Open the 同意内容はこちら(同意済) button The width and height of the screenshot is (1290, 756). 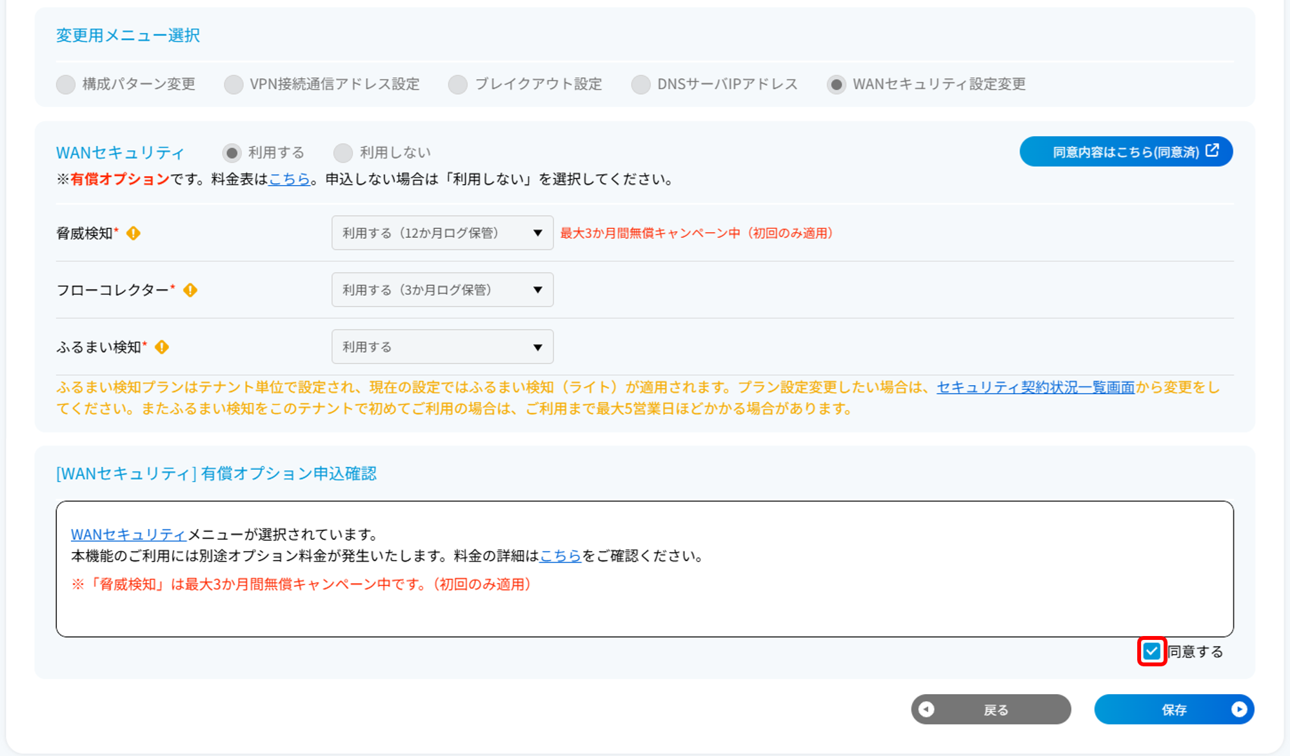click(x=1126, y=152)
